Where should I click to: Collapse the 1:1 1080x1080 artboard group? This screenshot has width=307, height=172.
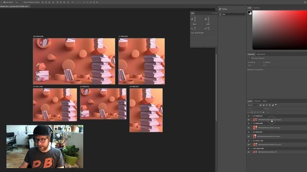pos(251,123)
